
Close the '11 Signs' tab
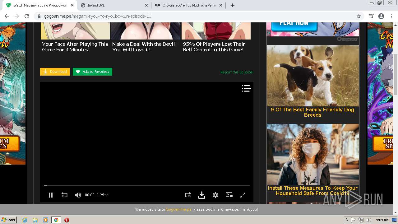point(220,5)
